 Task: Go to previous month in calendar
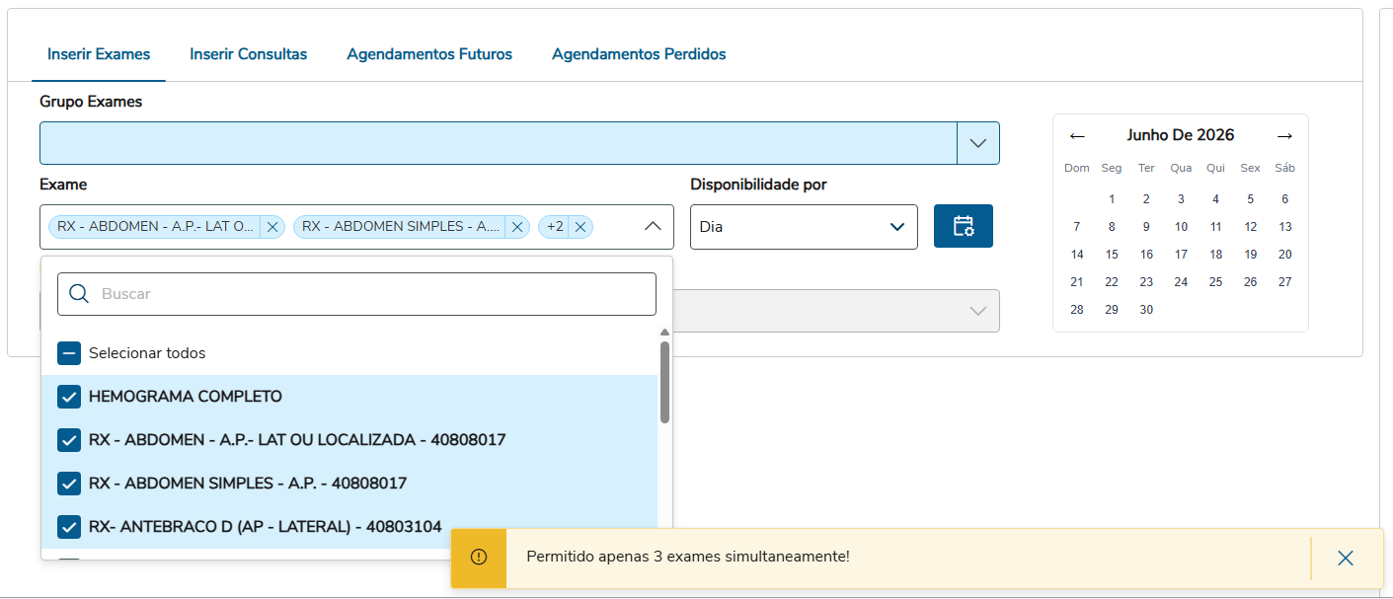pos(1077,135)
